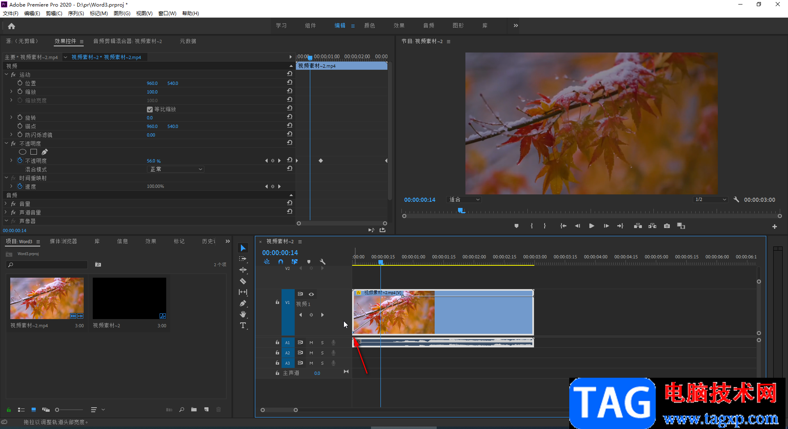Switch to the Color workspace
Screen dimensions: 788x429
pos(369,25)
